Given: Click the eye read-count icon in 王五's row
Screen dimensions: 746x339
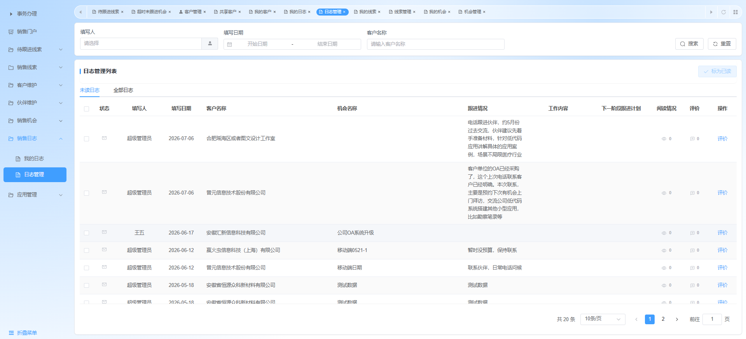Looking at the screenshot, I should [664, 233].
